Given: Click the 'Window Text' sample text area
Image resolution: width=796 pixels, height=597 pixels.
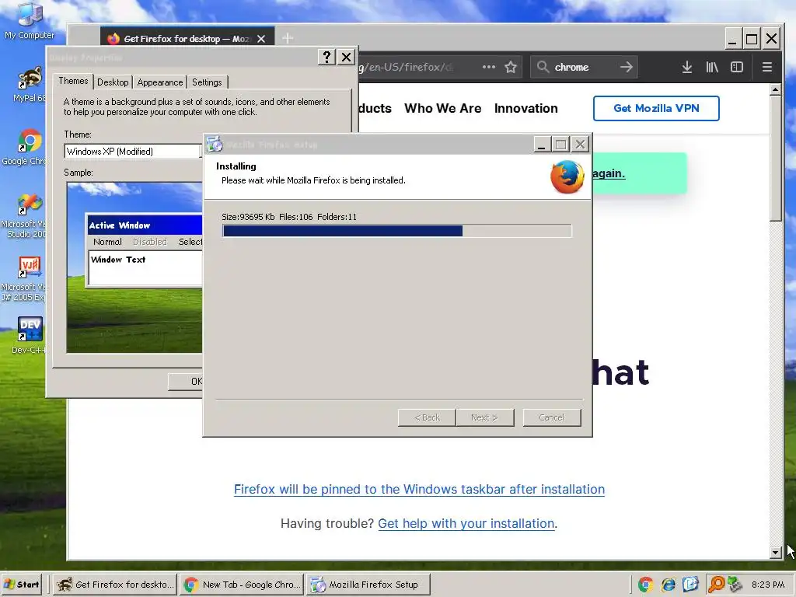Looking at the screenshot, I should click(x=145, y=267).
